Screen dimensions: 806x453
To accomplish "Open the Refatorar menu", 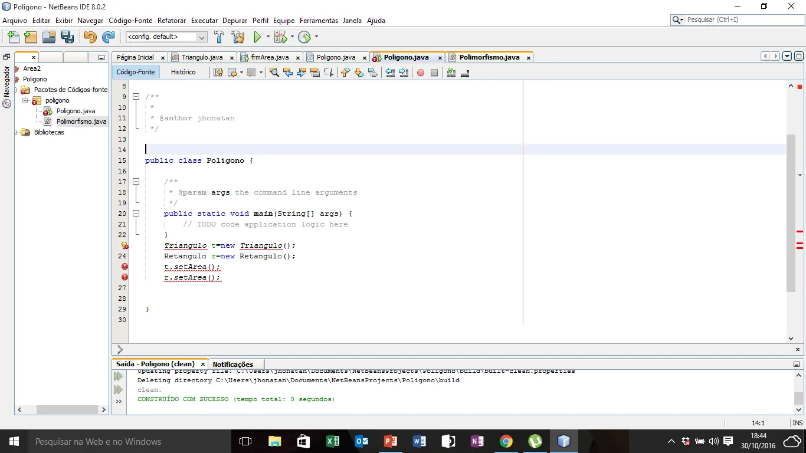I will [172, 21].
